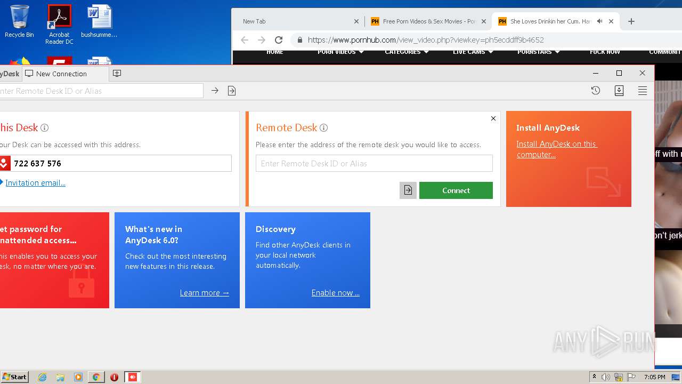Select the Acrobat Reader DC desktop shortcut

pos(59,25)
